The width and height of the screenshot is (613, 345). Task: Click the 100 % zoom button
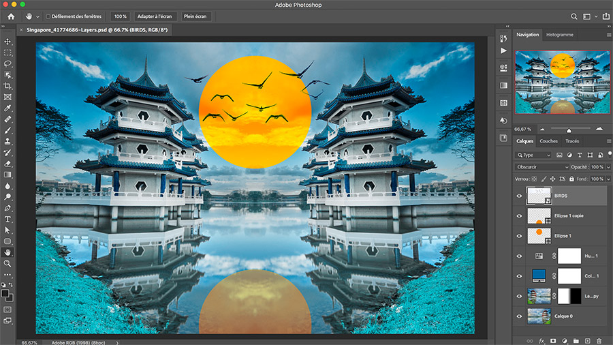pyautogui.click(x=120, y=16)
